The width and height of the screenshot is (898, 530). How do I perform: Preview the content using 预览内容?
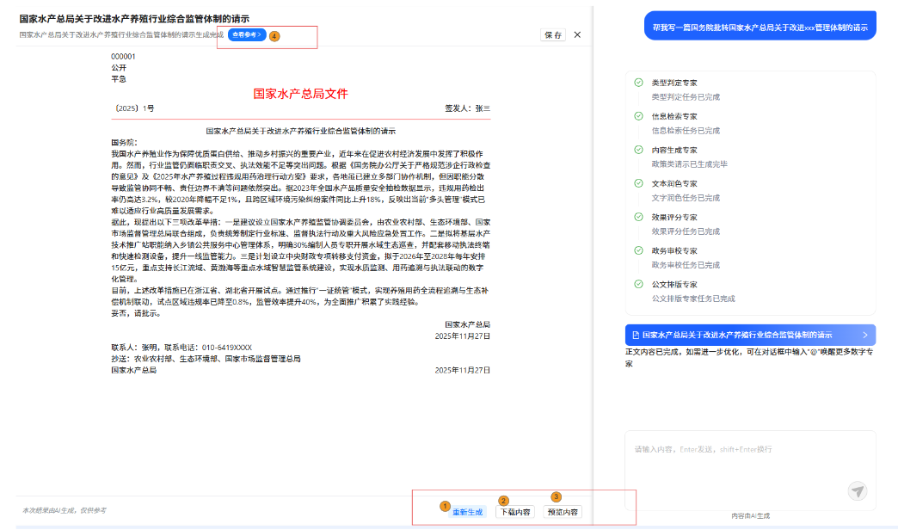pos(563,512)
